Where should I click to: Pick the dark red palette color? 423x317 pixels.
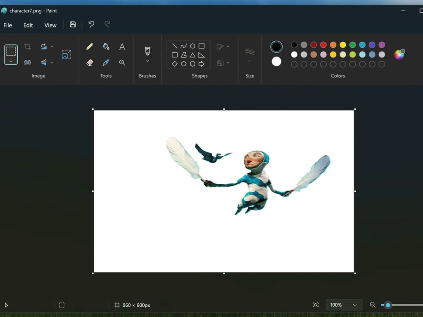point(314,45)
